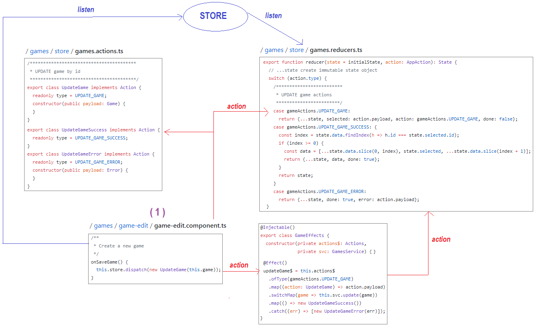Open the games.actions.ts file name
This screenshot has width=536, height=326.
99,51
